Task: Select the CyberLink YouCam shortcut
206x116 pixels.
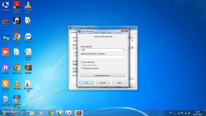Action: pos(17,23)
